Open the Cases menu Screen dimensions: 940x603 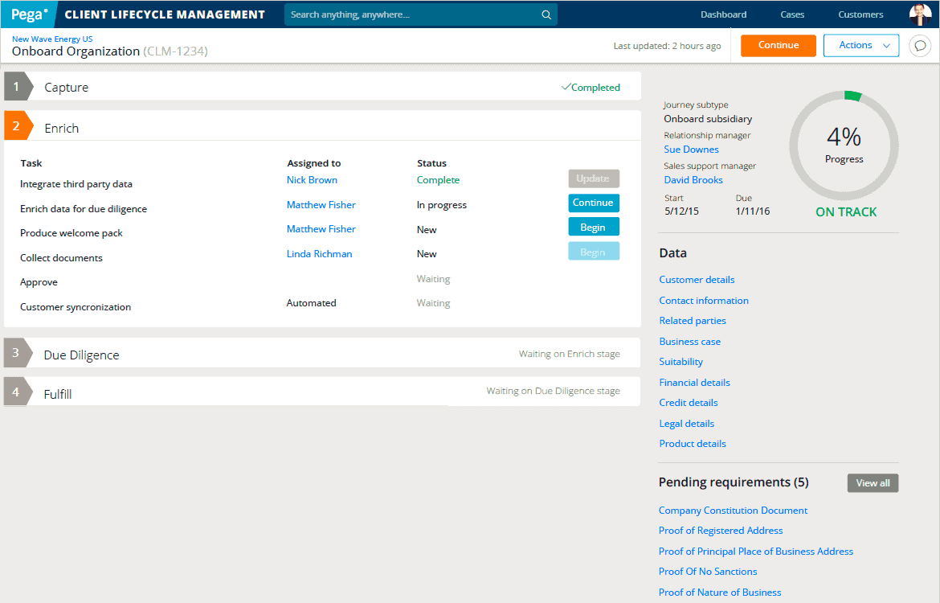click(x=792, y=14)
